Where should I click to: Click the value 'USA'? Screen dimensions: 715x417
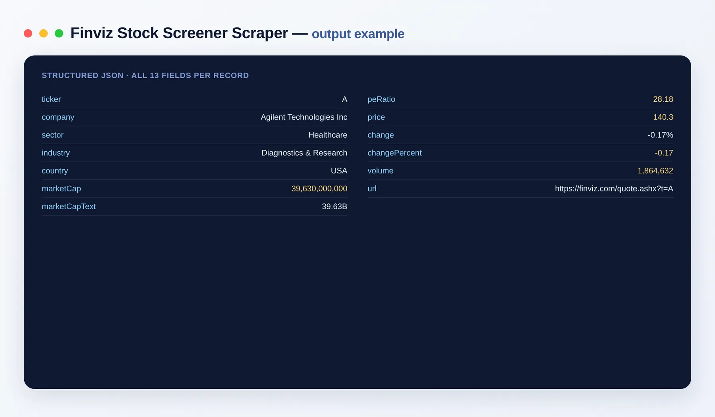coord(339,171)
